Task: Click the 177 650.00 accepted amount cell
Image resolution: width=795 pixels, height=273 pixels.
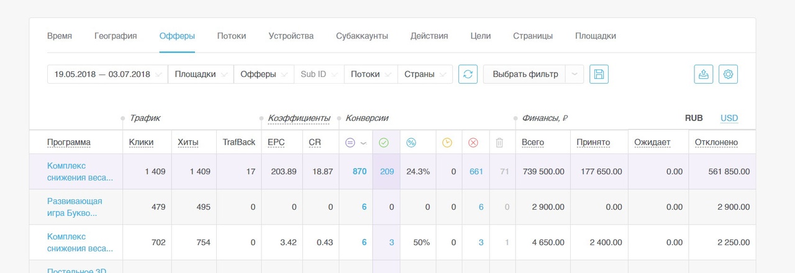Action: 601,172
